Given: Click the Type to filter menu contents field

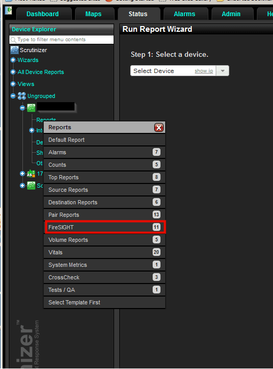Looking at the screenshot, I should click(x=61, y=40).
